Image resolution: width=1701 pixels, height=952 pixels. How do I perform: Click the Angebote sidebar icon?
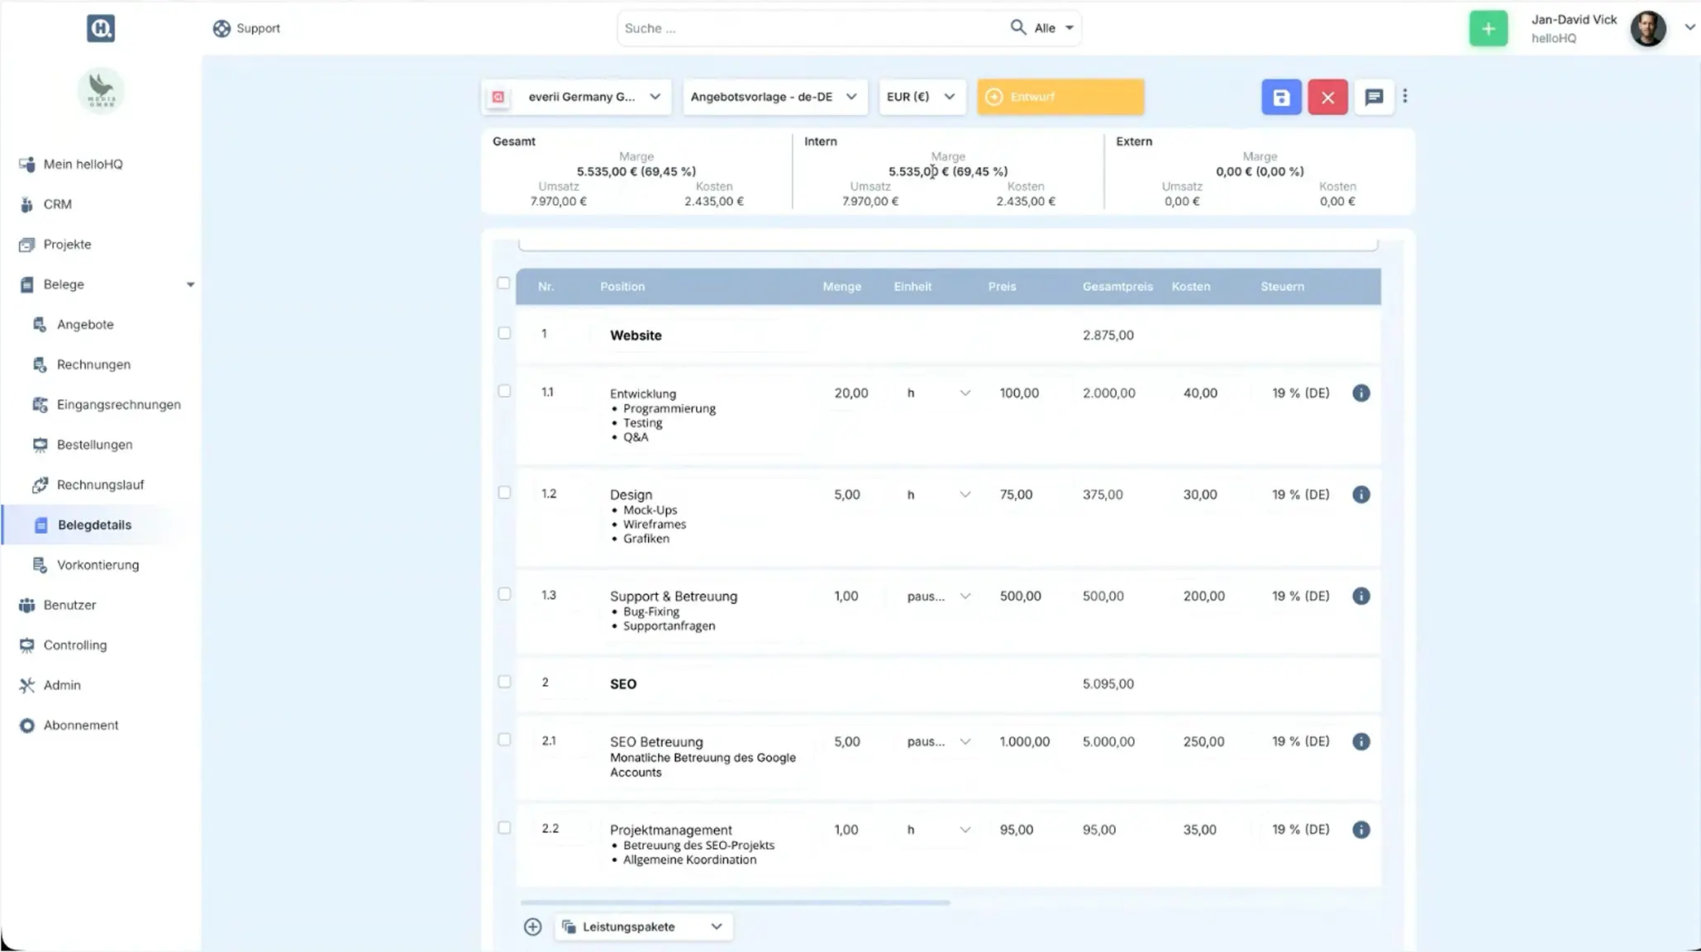click(x=40, y=325)
